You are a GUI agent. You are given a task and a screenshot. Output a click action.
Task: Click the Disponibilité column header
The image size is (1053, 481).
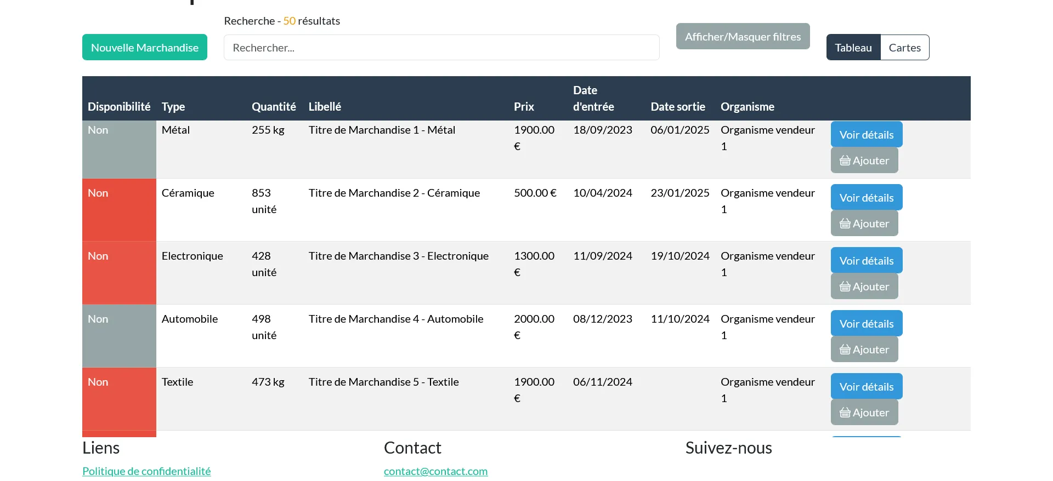(x=119, y=107)
